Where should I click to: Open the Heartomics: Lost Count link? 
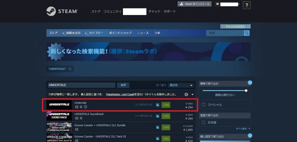point(120,94)
